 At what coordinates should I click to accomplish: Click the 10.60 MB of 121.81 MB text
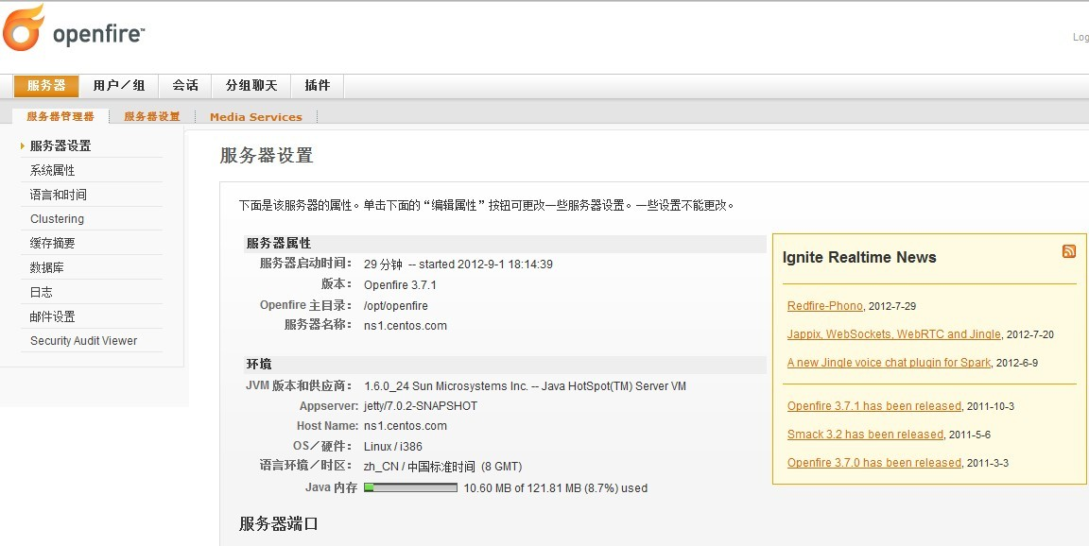(x=556, y=488)
